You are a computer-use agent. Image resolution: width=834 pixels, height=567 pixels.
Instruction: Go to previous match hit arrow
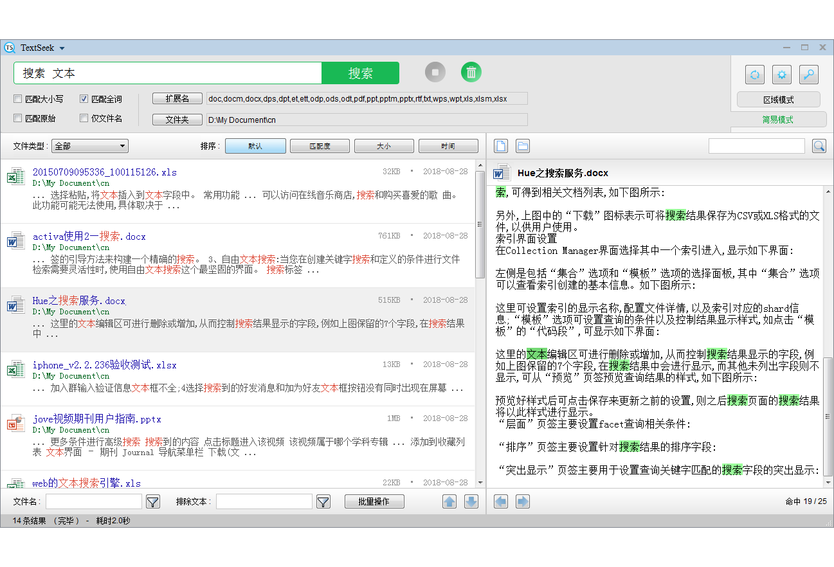pyautogui.click(x=501, y=501)
